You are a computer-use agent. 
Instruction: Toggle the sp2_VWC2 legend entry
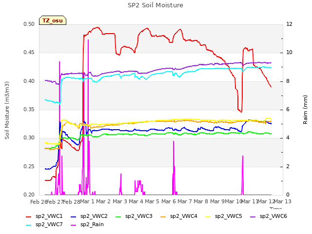point(89,216)
